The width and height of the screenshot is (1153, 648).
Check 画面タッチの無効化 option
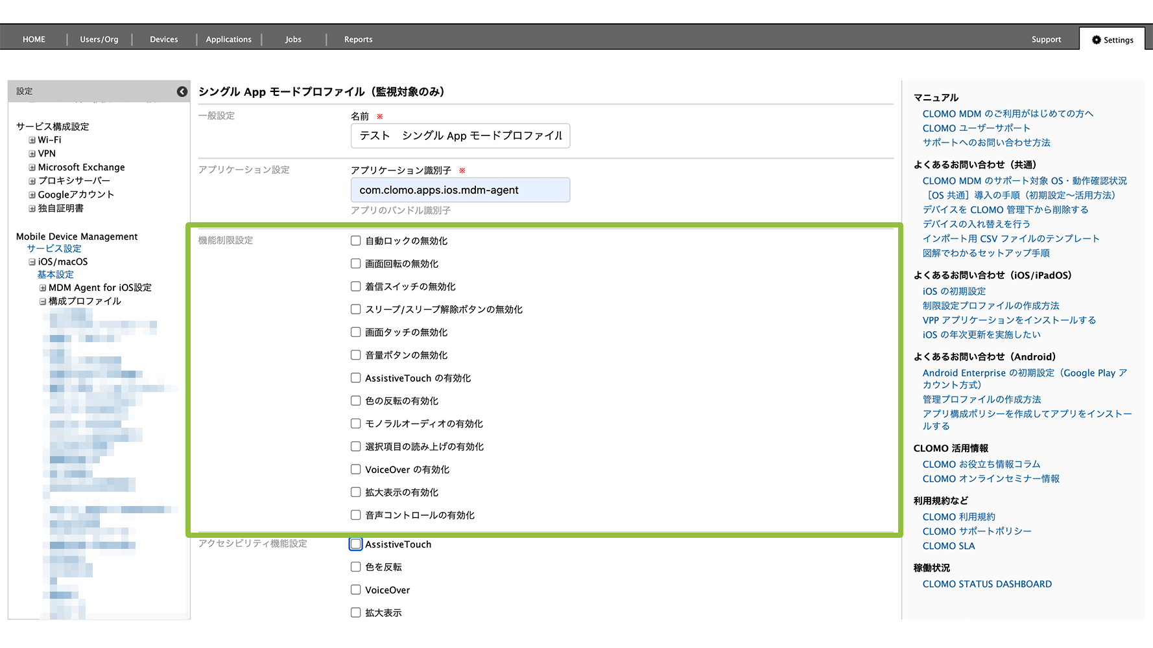tap(355, 332)
